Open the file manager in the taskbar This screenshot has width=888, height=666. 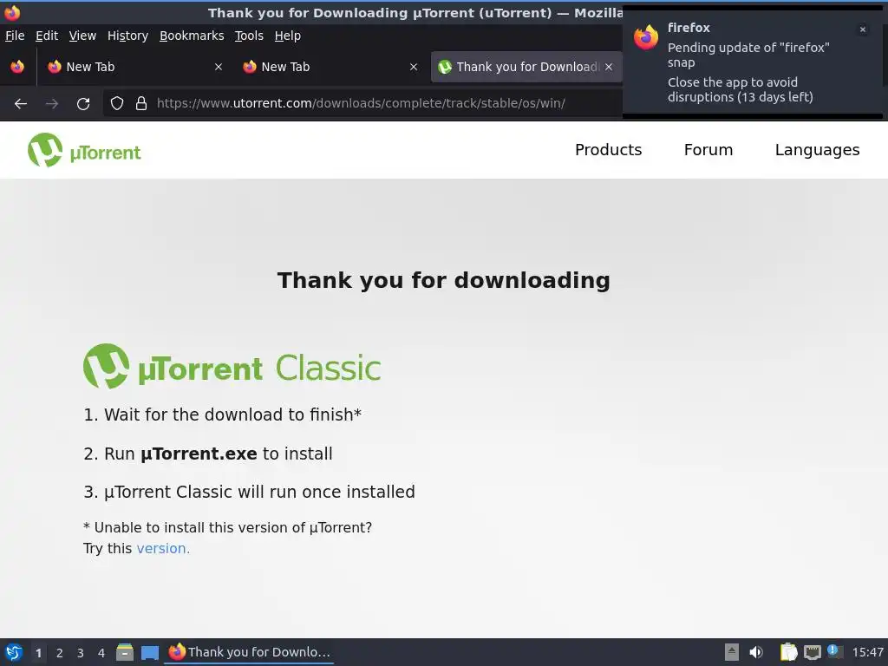click(x=125, y=652)
